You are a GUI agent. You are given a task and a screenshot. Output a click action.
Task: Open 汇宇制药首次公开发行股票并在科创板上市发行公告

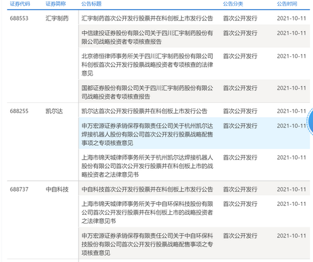coord(147,18)
